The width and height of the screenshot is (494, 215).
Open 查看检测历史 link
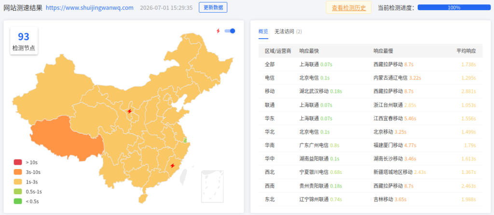(349, 8)
